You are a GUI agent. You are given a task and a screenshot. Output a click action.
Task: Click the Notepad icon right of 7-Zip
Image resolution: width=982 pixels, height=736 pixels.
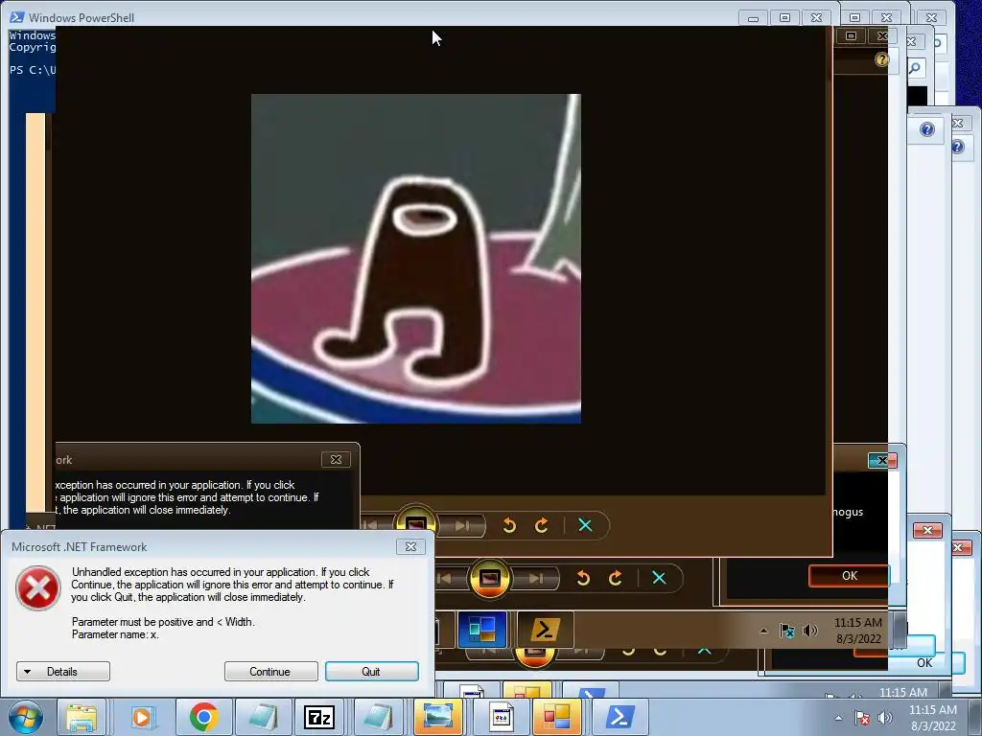pyautogui.click(x=378, y=717)
